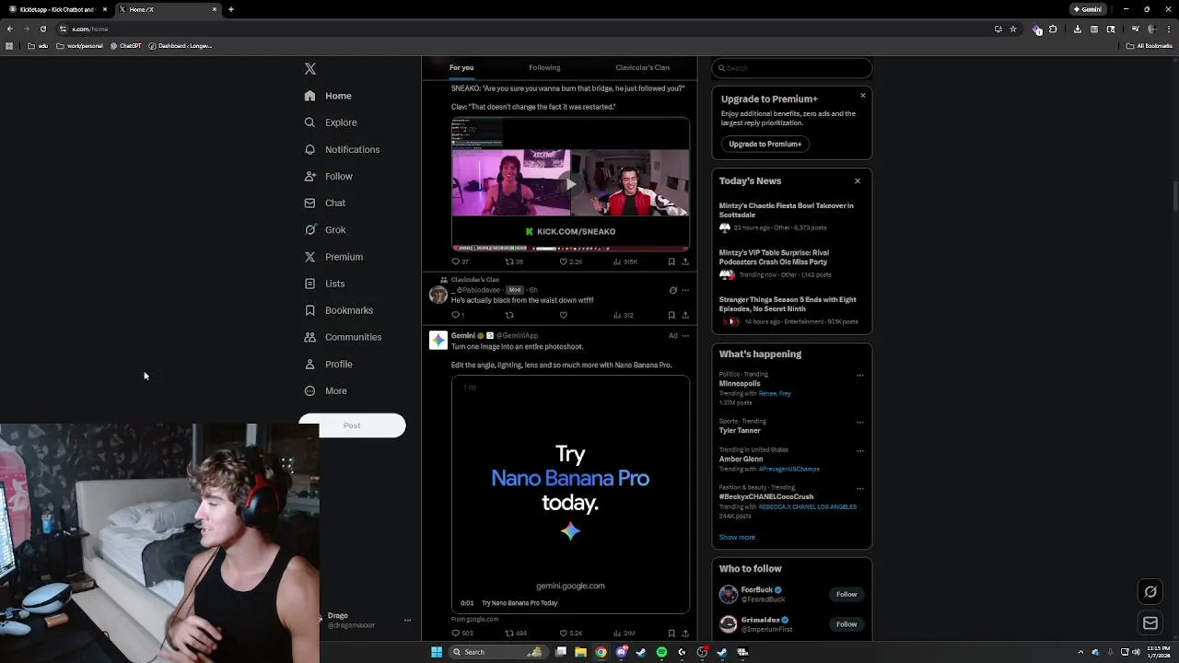Open Gemini profile avatar on ad

coord(438,340)
